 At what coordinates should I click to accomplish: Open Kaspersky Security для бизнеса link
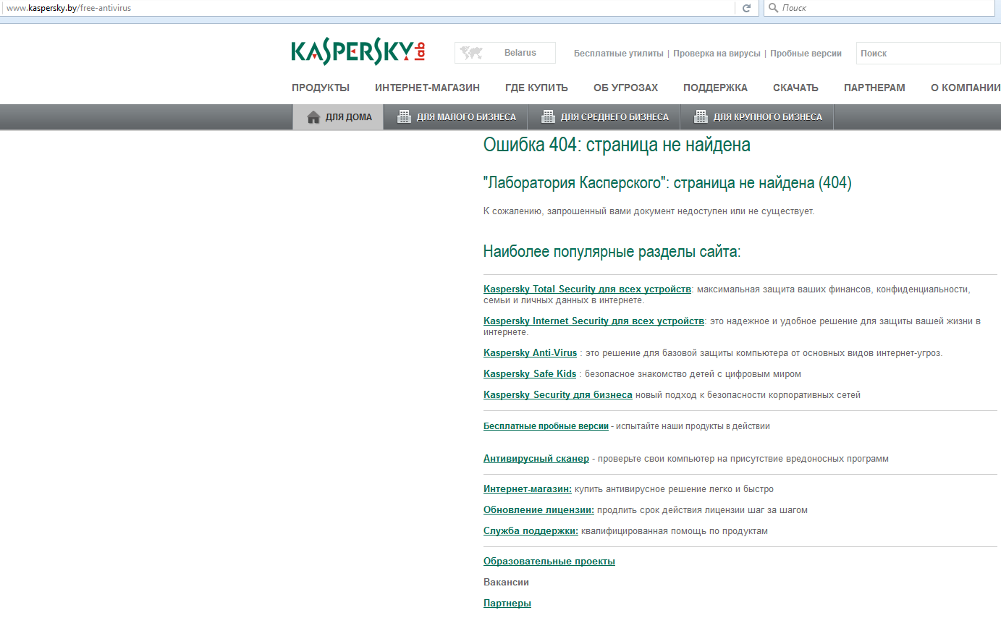pos(558,395)
